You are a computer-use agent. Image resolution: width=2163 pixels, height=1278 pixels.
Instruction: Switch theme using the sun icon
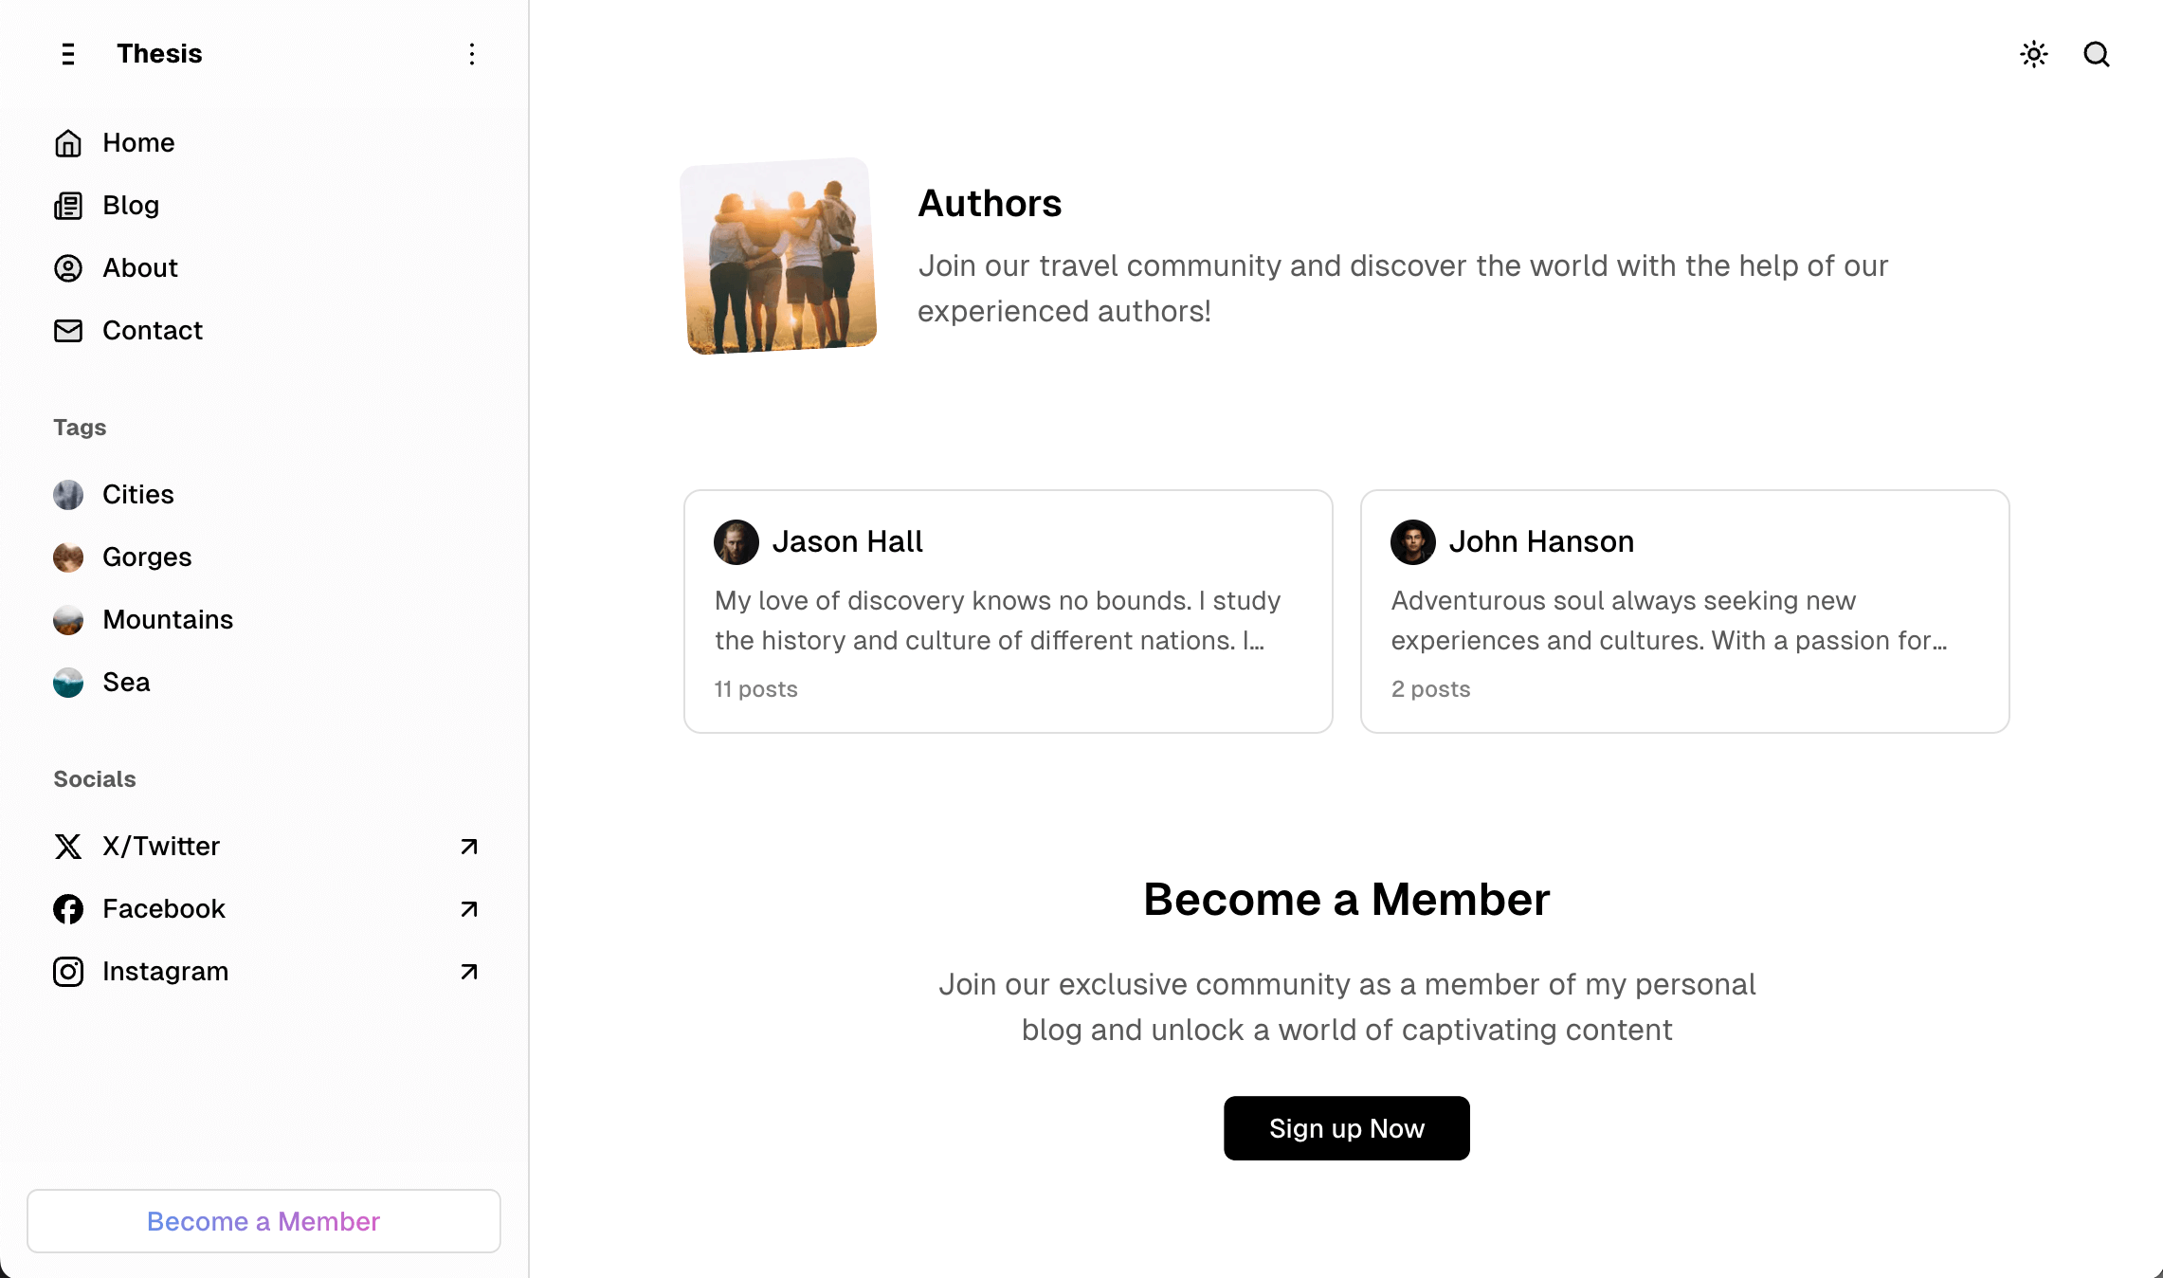point(2034,55)
